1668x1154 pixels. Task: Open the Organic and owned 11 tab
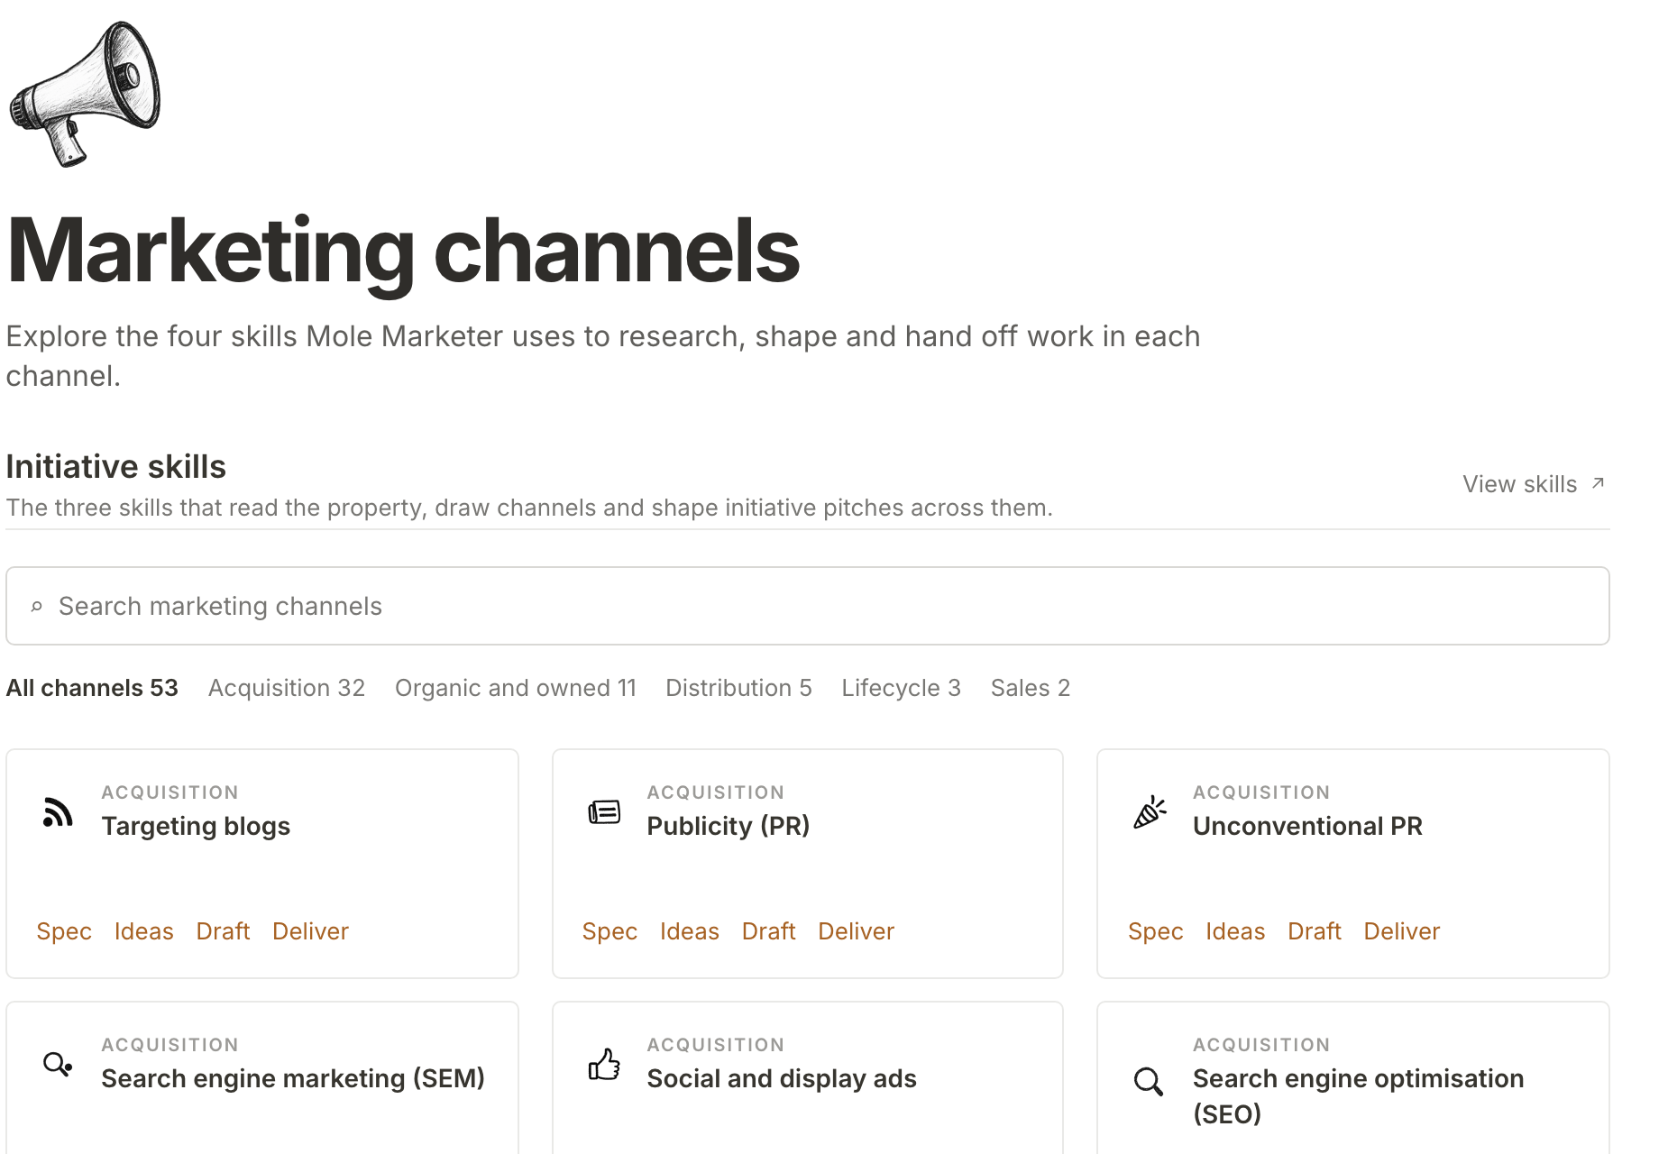click(x=516, y=688)
